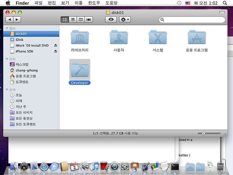
Task: Click the menu bar clock
Action: [206, 3]
